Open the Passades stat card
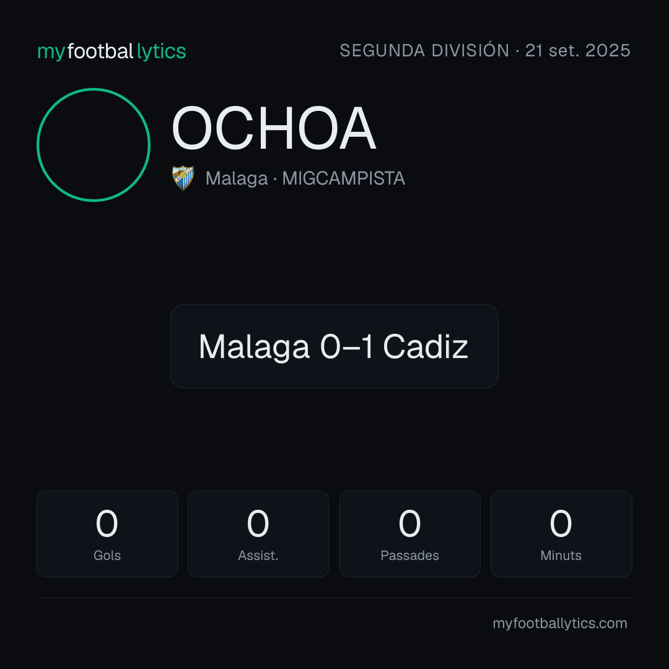Screen dimensions: 669x669 coord(409,534)
